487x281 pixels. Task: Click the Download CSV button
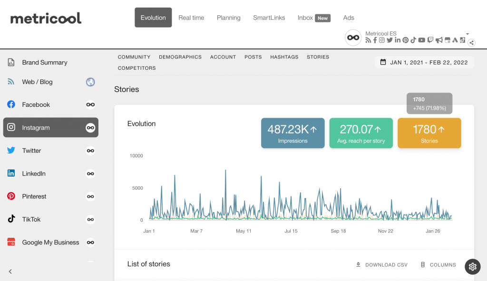point(381,264)
